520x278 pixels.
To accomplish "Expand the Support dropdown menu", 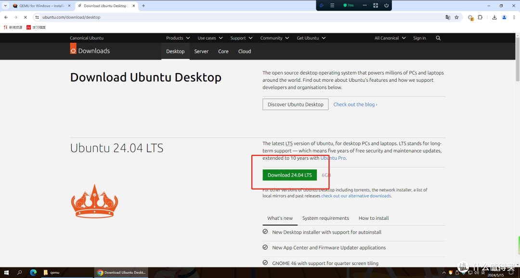I will coord(241,38).
